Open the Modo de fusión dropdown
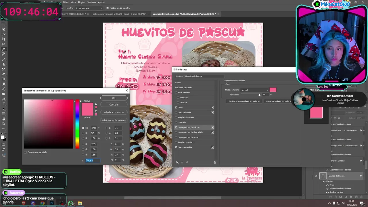Image resolution: width=368 pixels, height=207 pixels. (255, 90)
